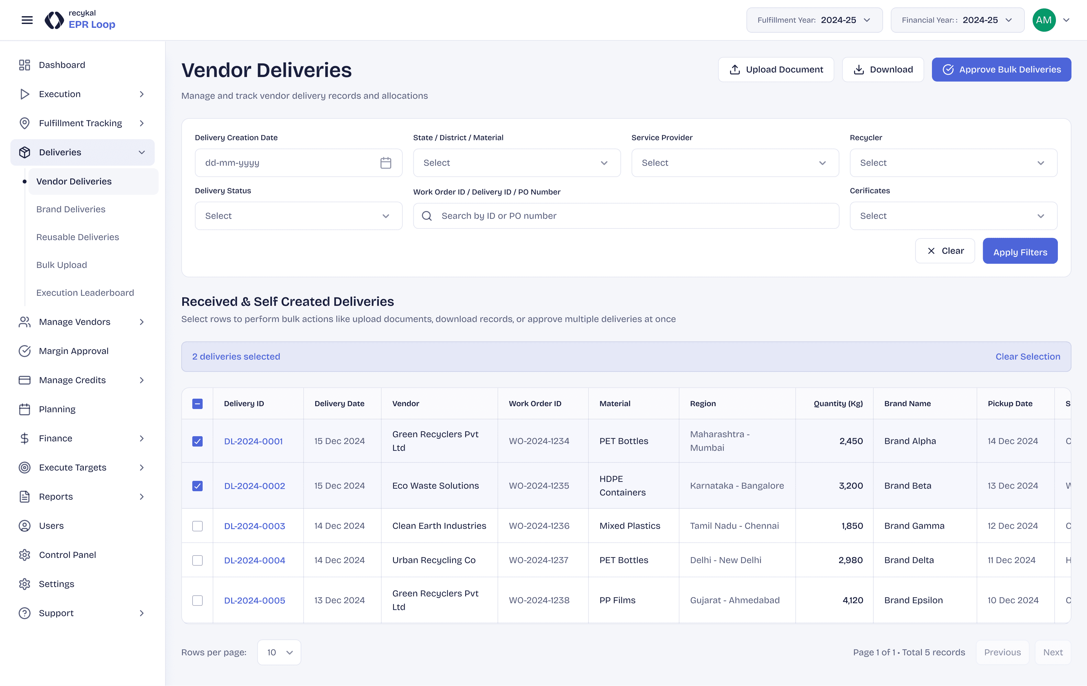
Task: Open Brand Deliveries in the sidebar
Action: pos(71,209)
